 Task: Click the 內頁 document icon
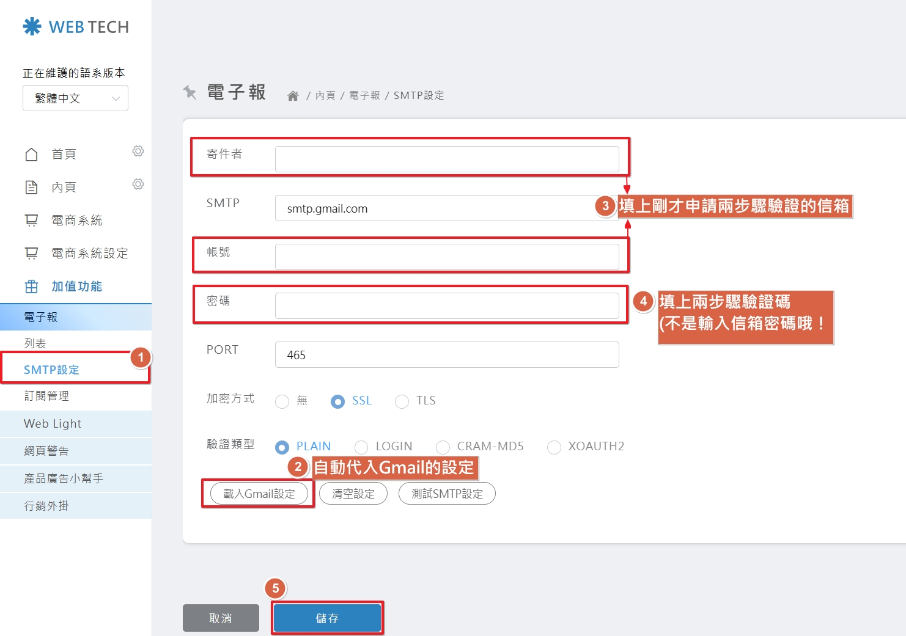[x=31, y=187]
